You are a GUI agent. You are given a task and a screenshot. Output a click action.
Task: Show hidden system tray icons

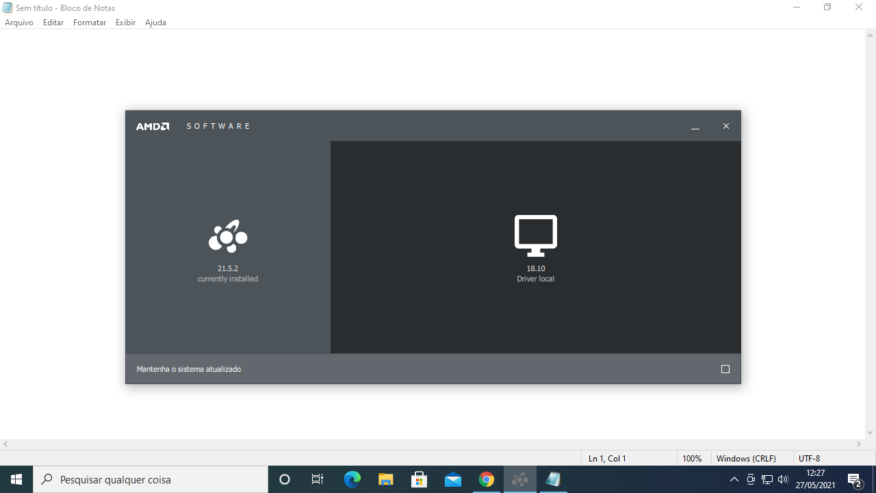tap(734, 479)
